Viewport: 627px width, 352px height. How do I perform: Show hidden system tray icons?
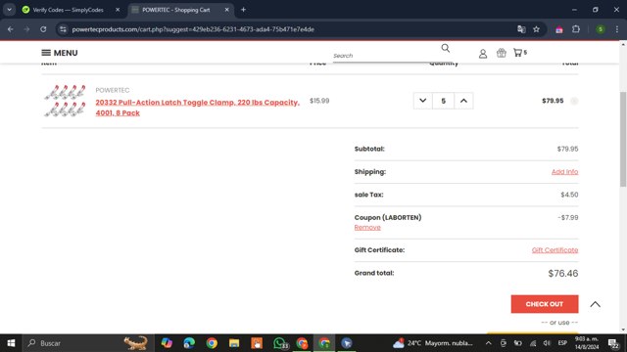pyautogui.click(x=488, y=343)
